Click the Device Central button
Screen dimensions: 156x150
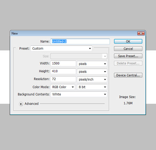(128, 75)
